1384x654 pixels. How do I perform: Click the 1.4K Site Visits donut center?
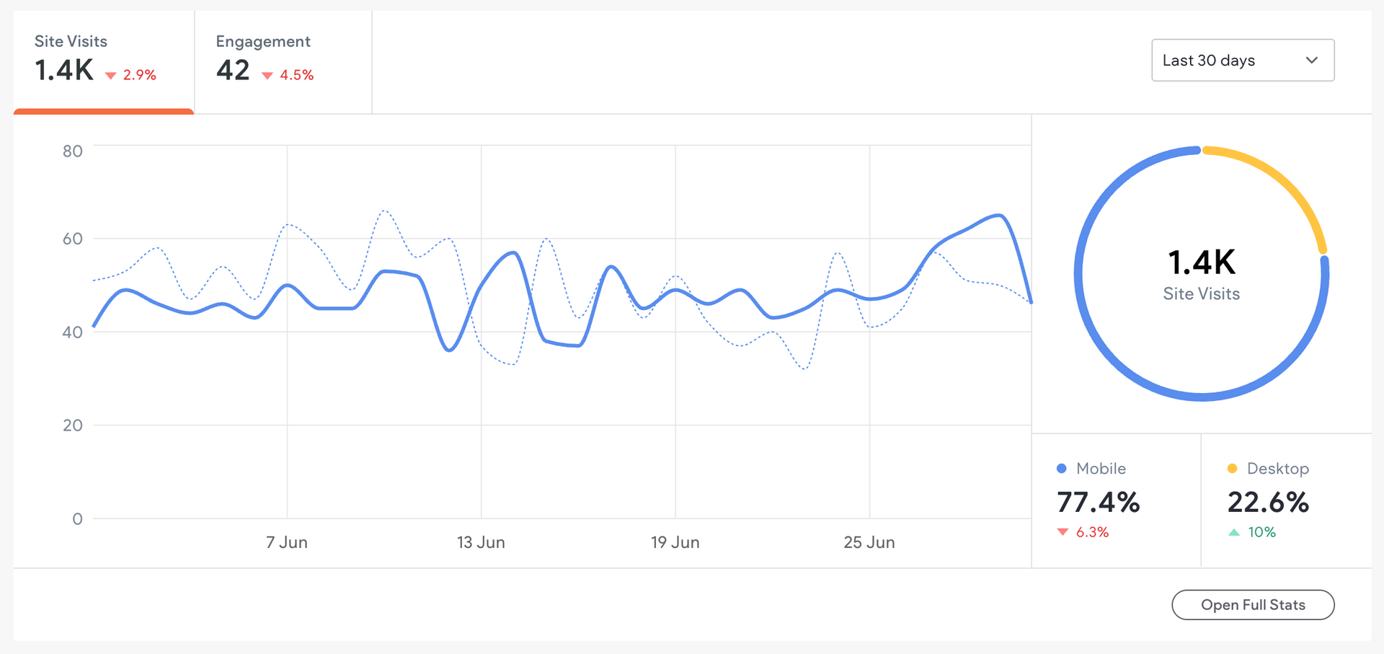tap(1201, 274)
